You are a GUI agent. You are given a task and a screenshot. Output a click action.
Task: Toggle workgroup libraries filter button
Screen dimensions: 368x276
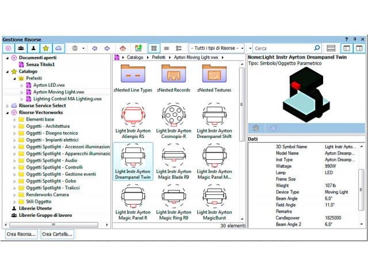[21, 48]
